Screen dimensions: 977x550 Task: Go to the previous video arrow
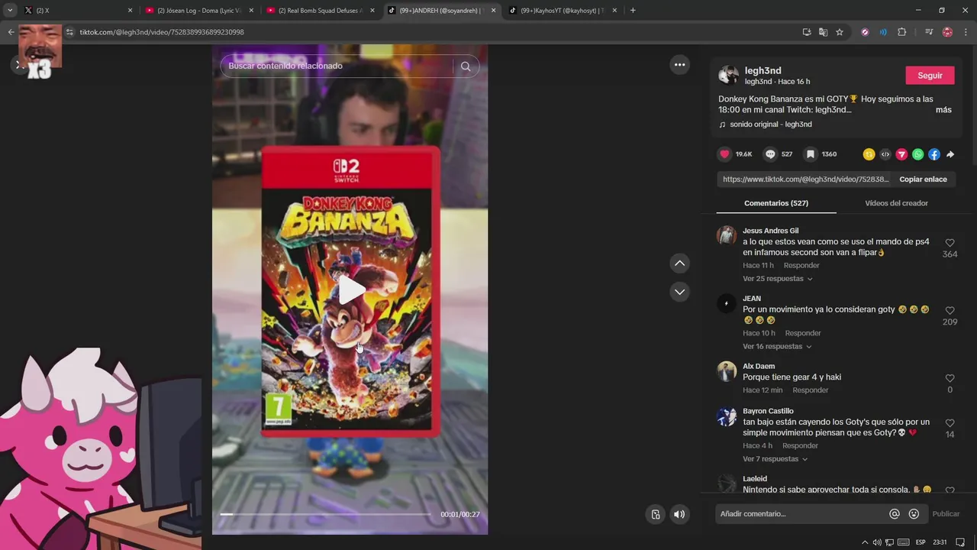(x=679, y=264)
